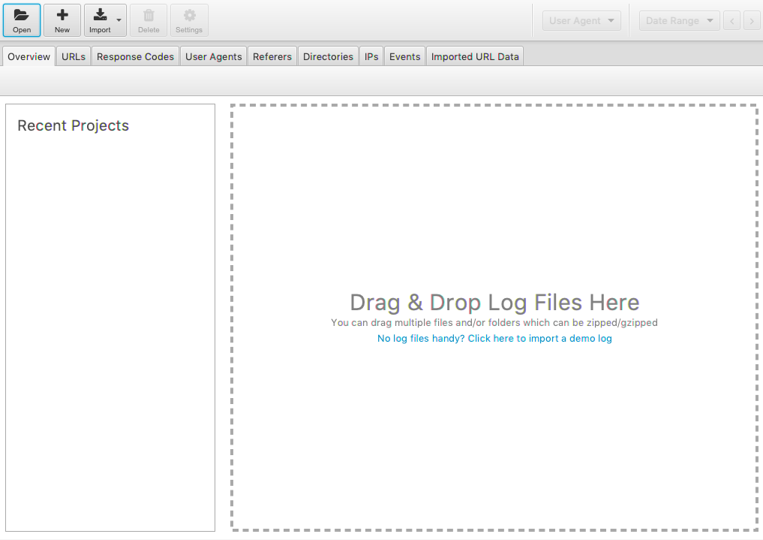Open an existing project
The height and width of the screenshot is (540, 763).
21,20
